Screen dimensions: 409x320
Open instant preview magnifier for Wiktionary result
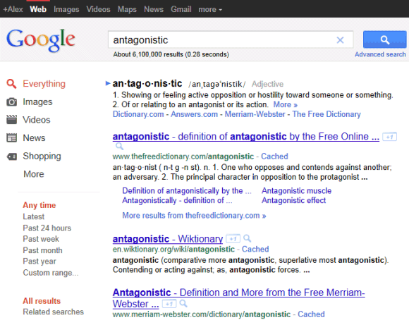point(247,238)
